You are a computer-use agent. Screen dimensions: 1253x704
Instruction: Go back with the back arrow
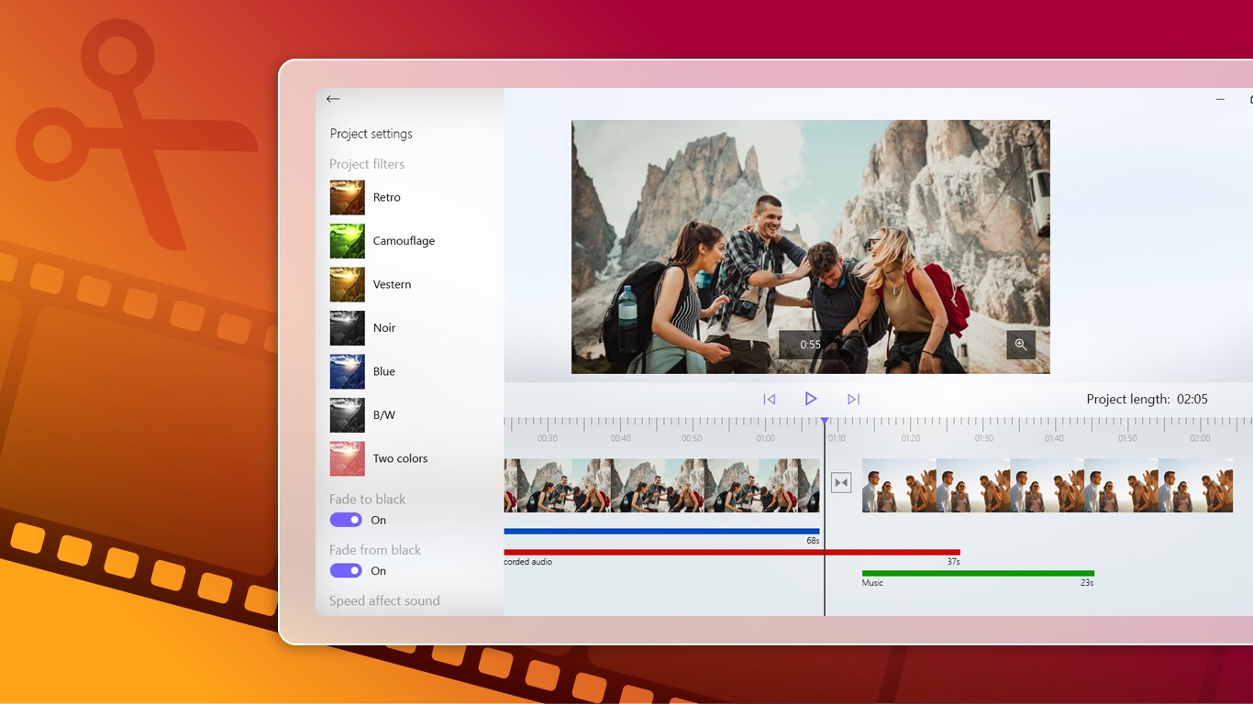tap(333, 98)
